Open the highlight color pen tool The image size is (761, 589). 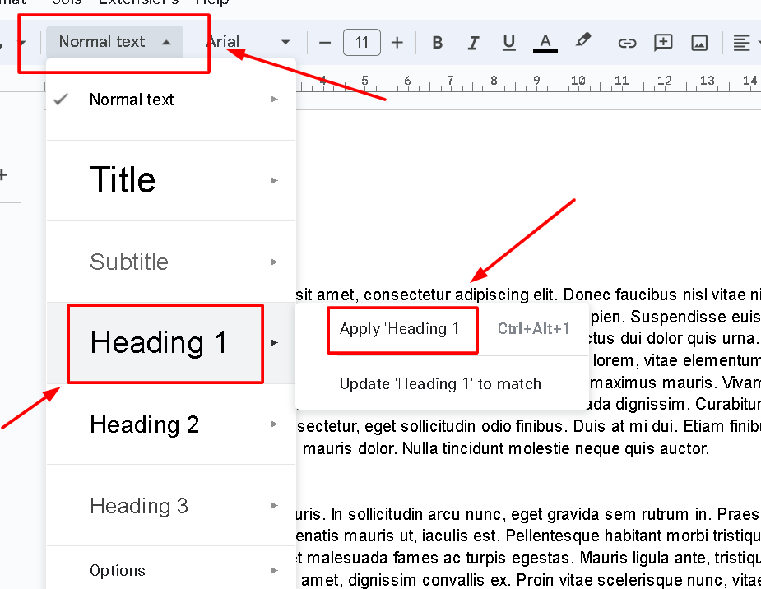click(x=582, y=41)
